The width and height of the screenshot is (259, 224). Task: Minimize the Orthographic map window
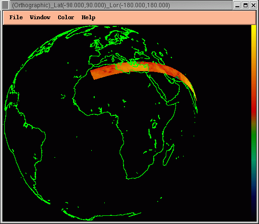[237, 5]
